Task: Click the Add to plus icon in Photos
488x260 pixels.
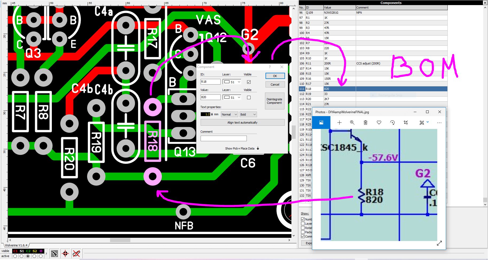Action: click(x=339, y=123)
